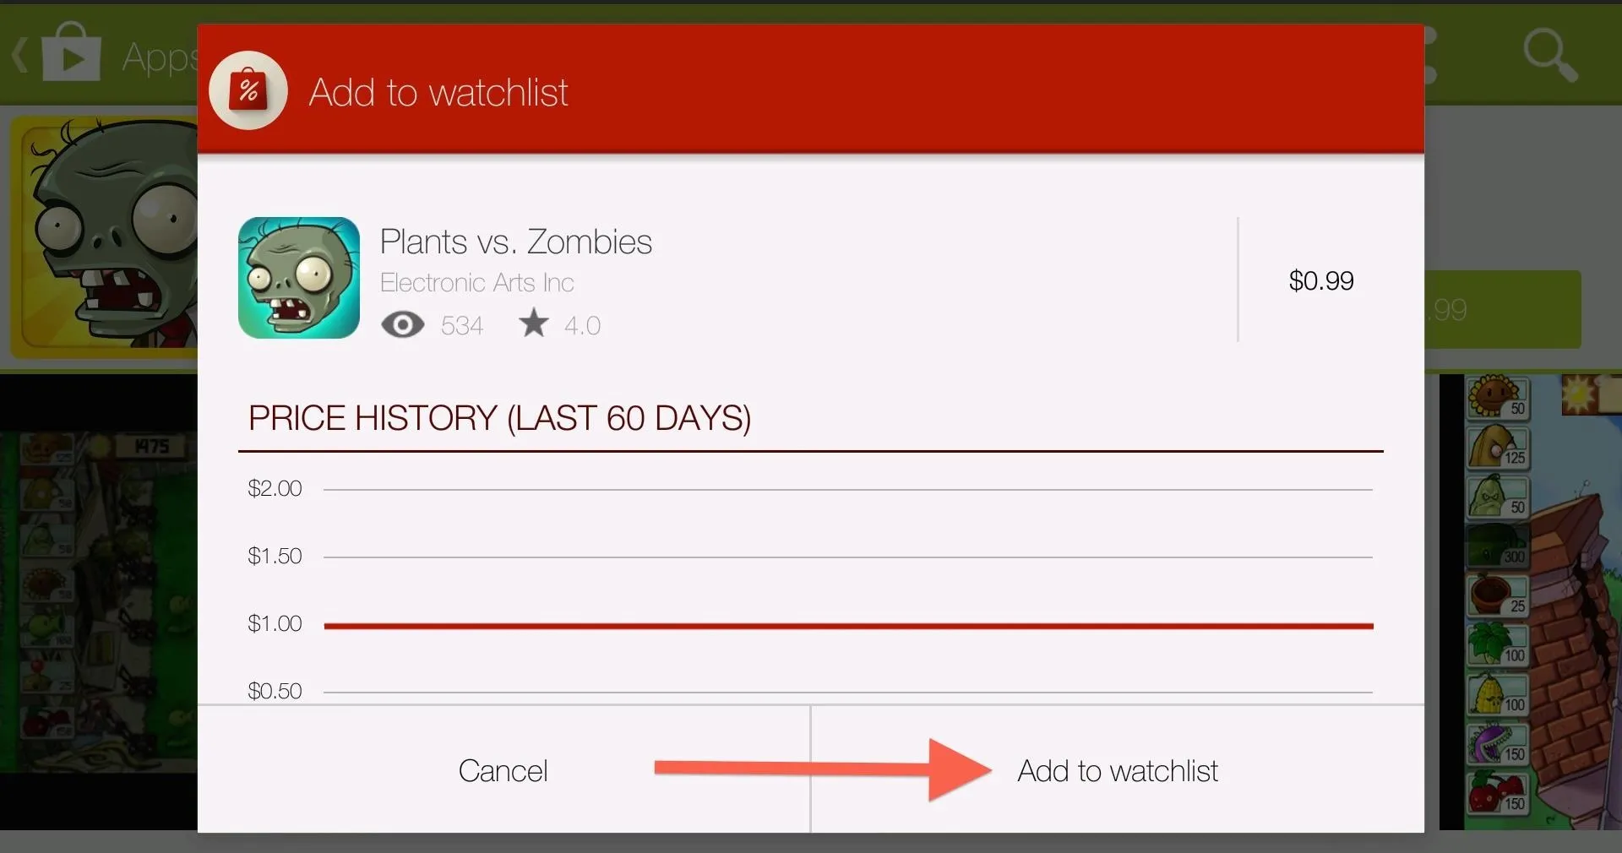Click the red price history line
Viewport: 1622px width, 853px height.
pyautogui.click(x=848, y=626)
